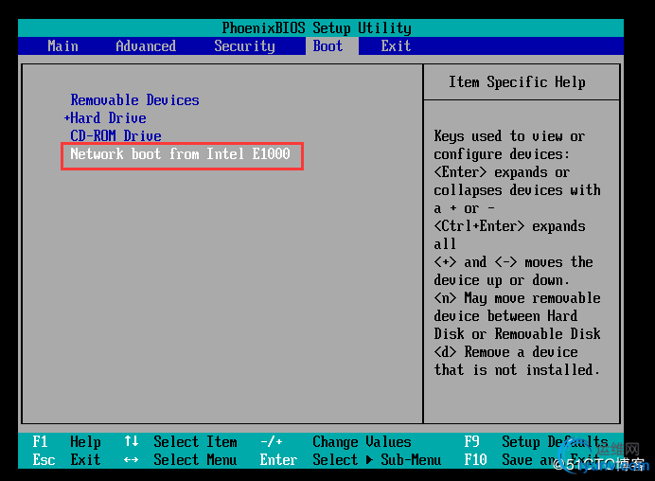Click F9 Setup Defaults hint
The image size is (655, 481).
(x=537, y=442)
